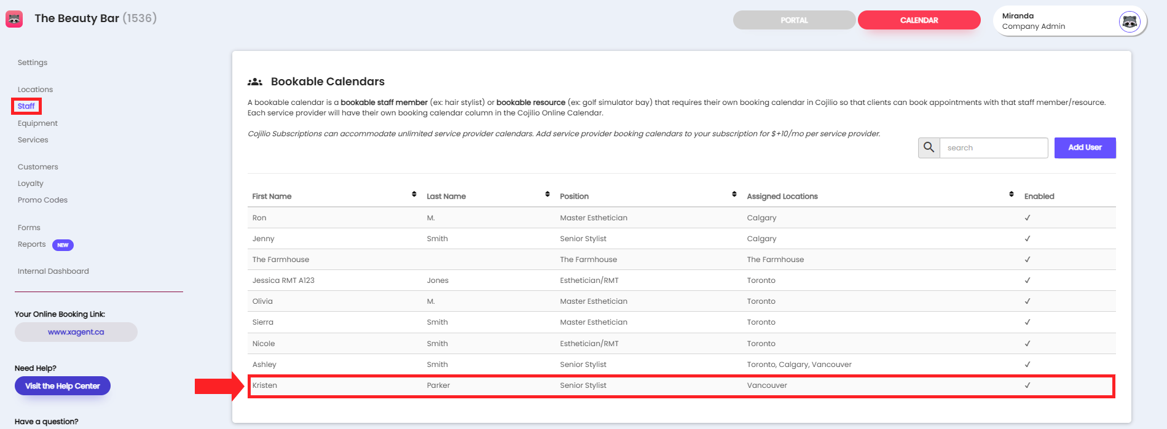Click The Farmhouse first name cell
The image size is (1167, 429).
[x=281, y=260]
